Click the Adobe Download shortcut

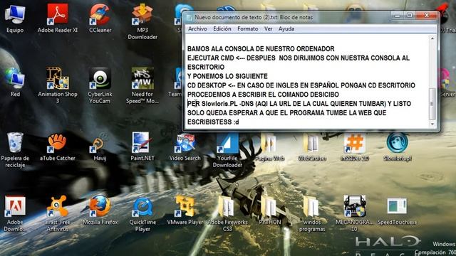click(15, 214)
